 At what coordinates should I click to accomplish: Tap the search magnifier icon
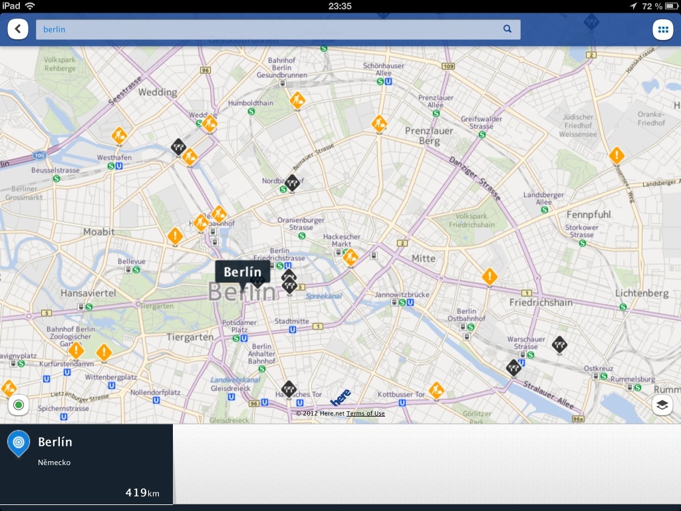[507, 29]
